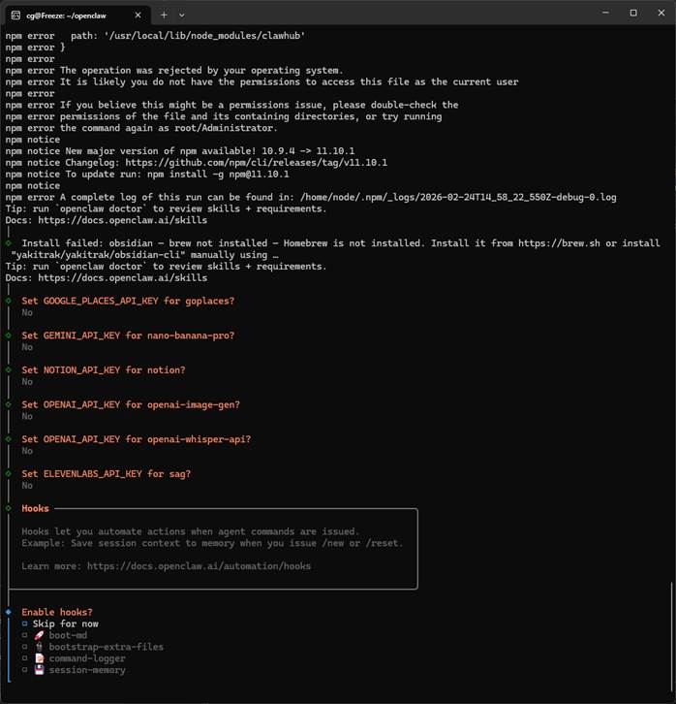Toggle the boot-md hook checkbox
The width and height of the screenshot is (676, 704).
pos(25,635)
